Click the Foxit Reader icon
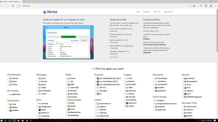This screenshot has width=218, height=122. 156,78
